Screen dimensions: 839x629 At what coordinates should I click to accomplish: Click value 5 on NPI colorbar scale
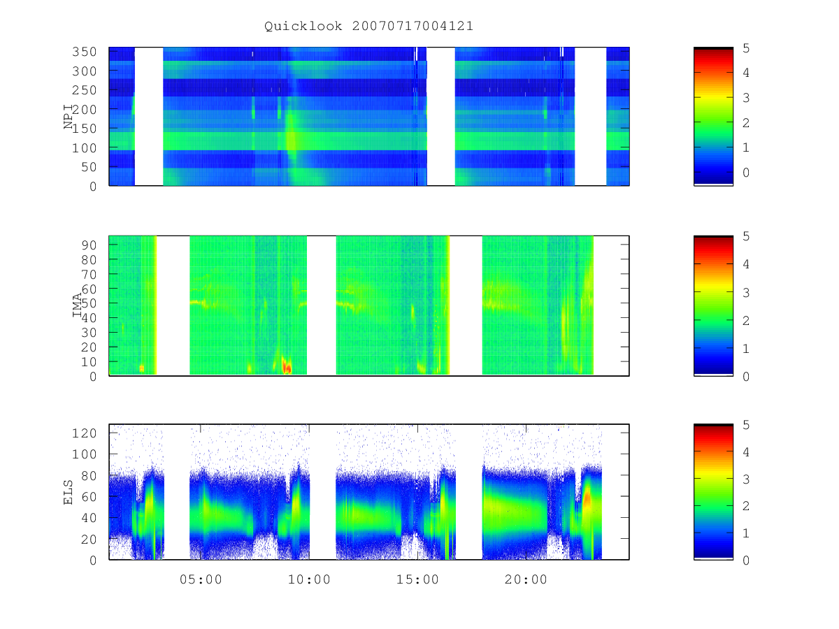pos(747,48)
